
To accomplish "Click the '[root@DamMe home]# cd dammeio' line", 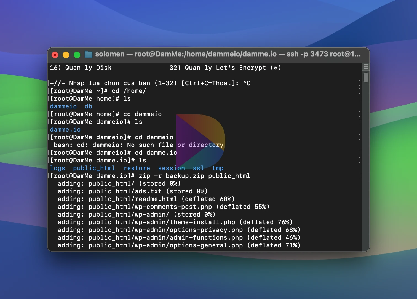I will click(106, 114).
